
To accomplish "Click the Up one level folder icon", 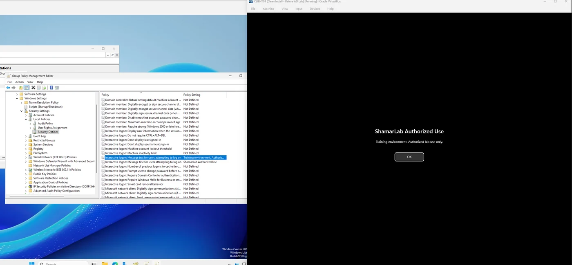I will (21, 88).
